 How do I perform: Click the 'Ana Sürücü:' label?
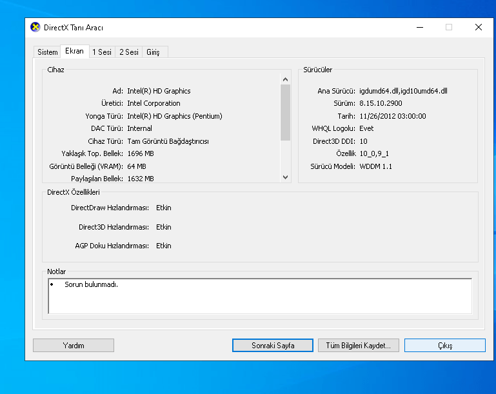click(336, 91)
